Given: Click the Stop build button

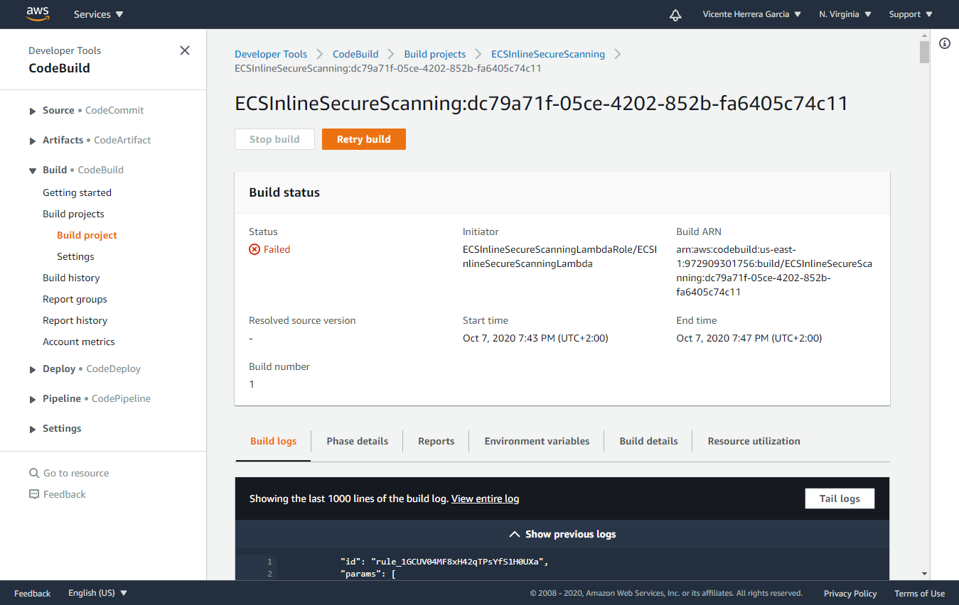Looking at the screenshot, I should (274, 139).
